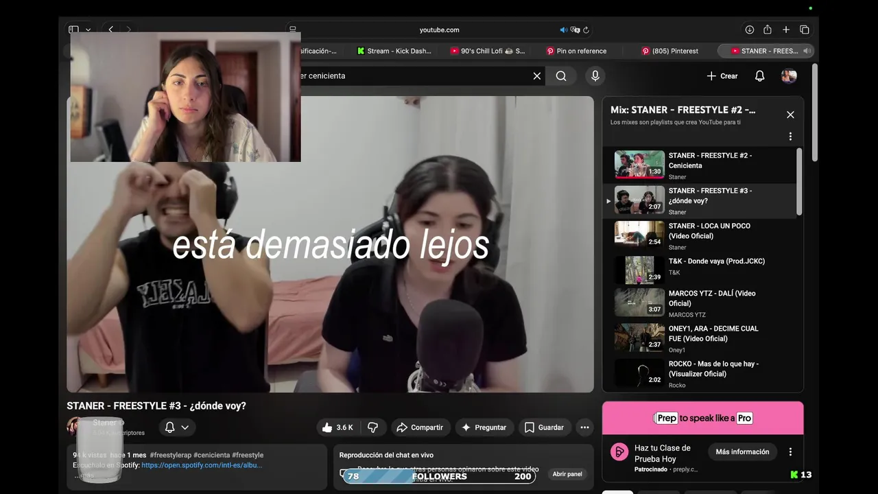Start voice search with the microphone icon
878x494 pixels.
(595, 76)
